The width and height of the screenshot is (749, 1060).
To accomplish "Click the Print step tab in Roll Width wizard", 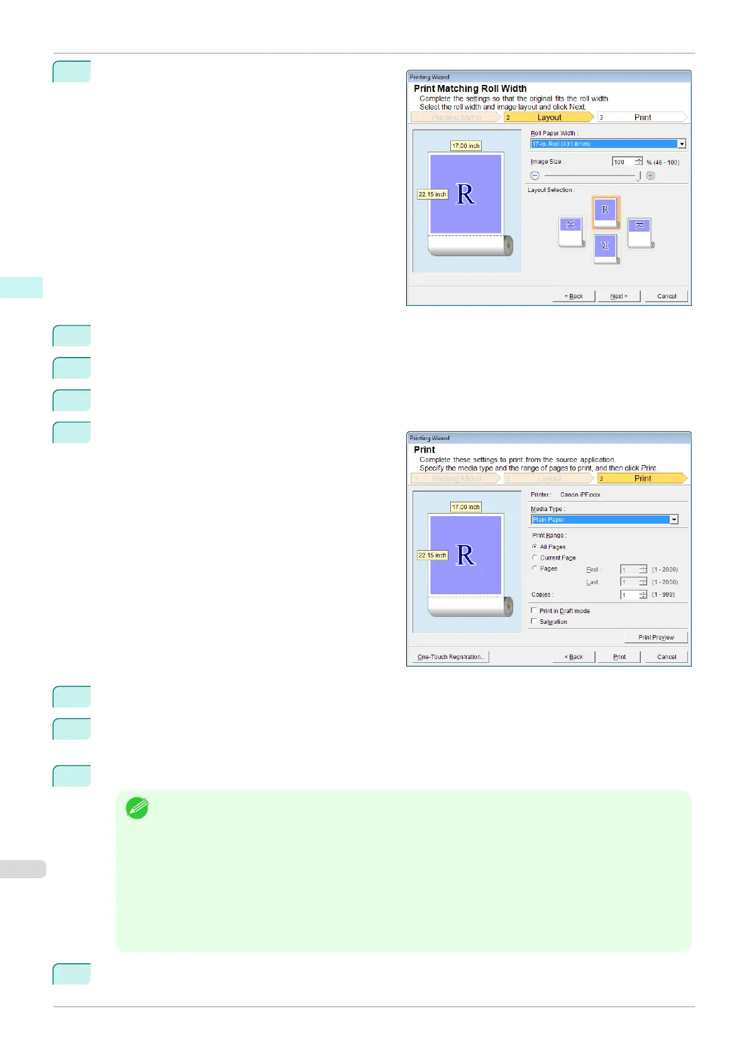I will coord(642,118).
